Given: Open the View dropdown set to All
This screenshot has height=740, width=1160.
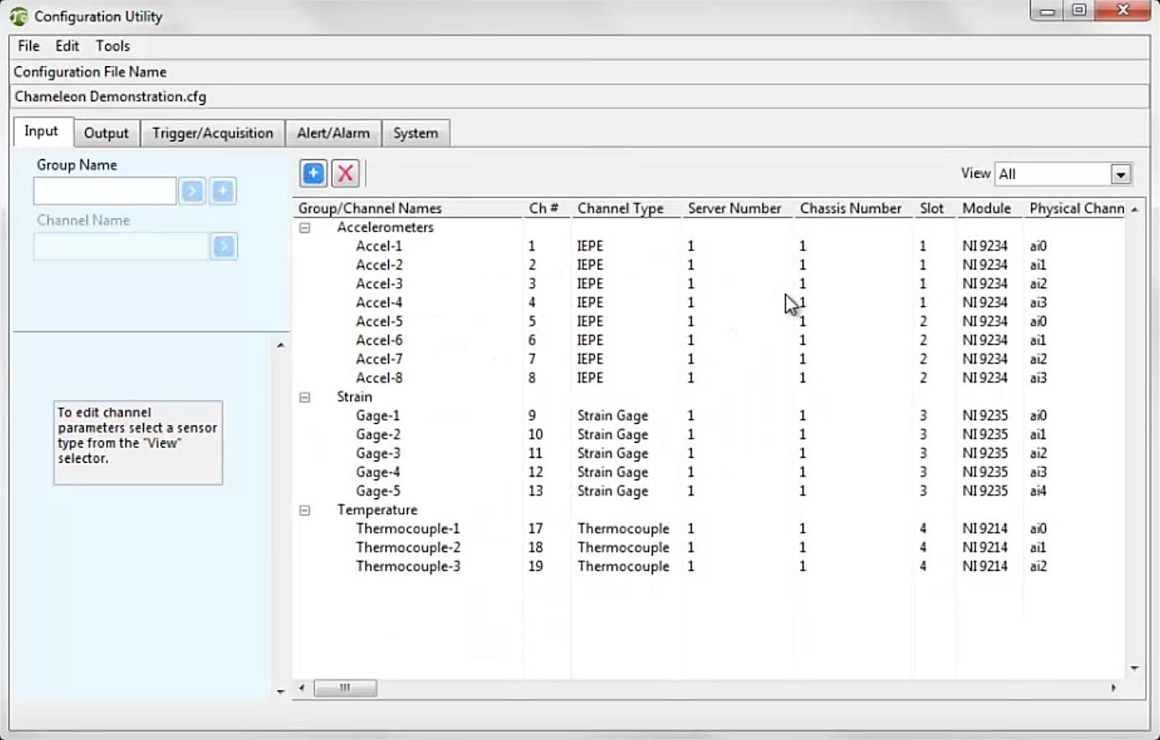Looking at the screenshot, I should tap(1121, 174).
